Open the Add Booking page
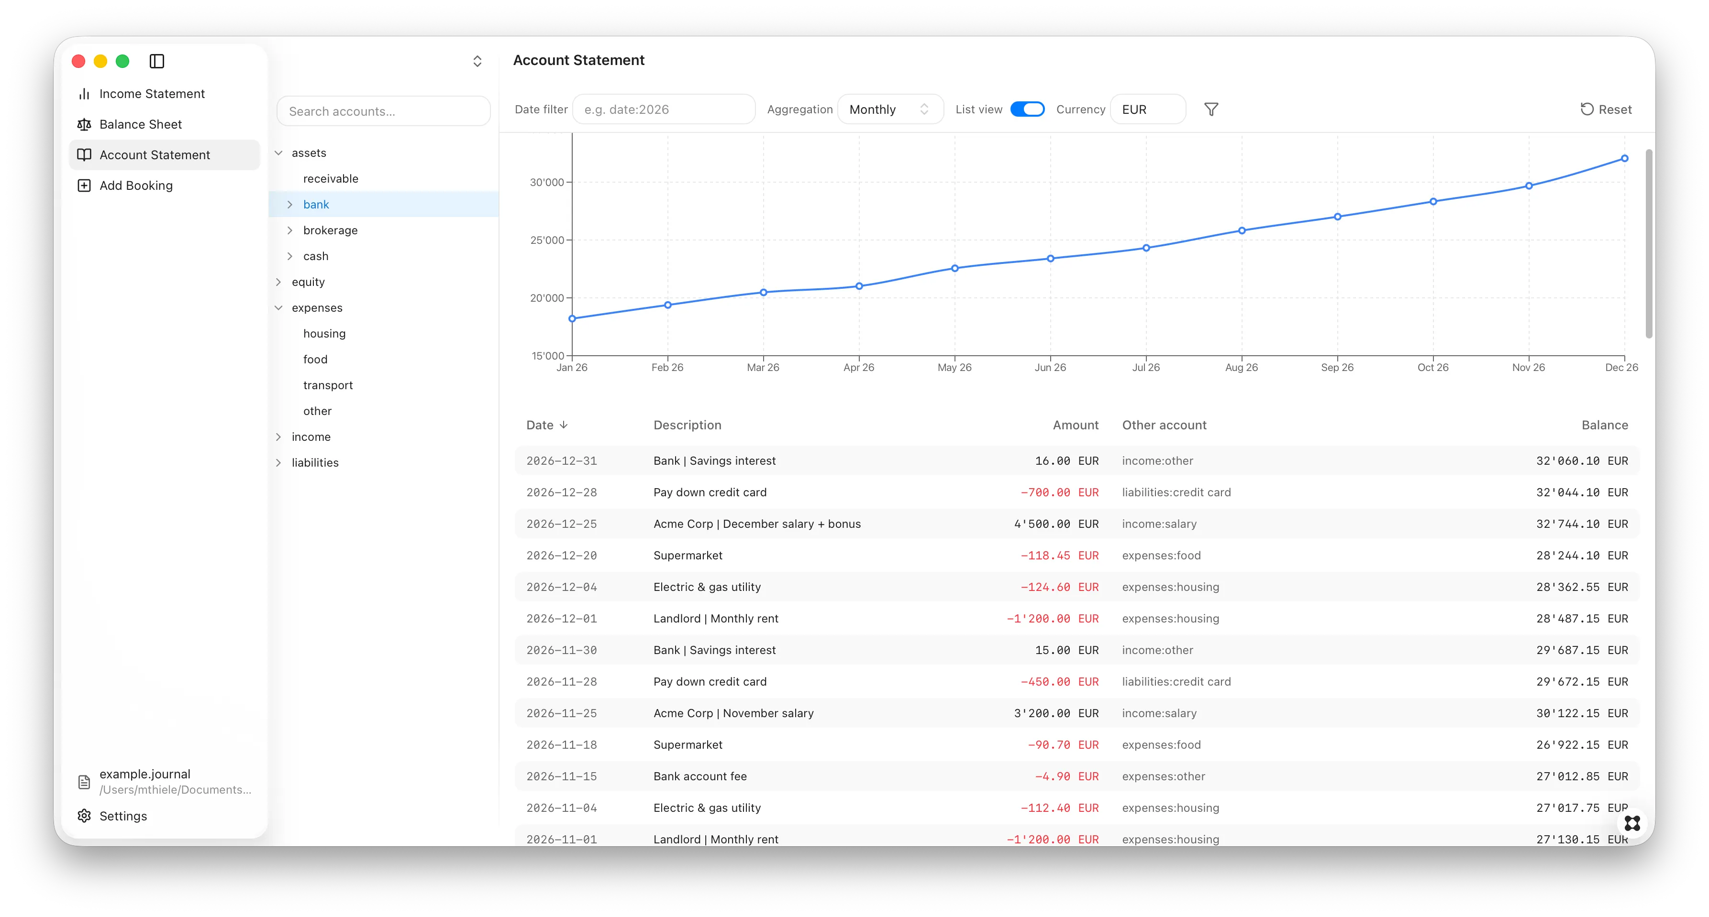This screenshot has width=1709, height=917. pyautogui.click(x=164, y=185)
